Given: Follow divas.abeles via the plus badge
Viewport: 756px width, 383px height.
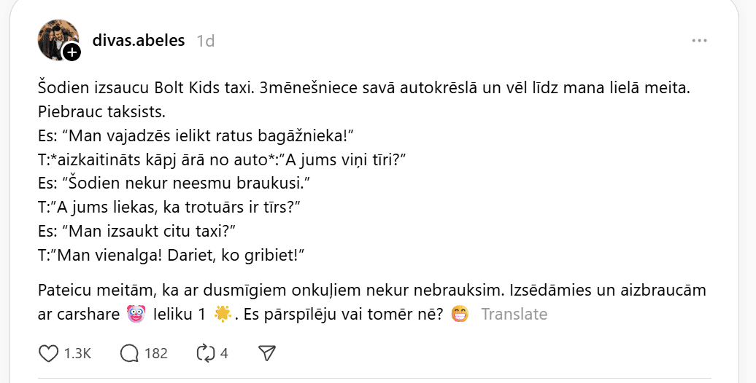Looking at the screenshot, I should (x=72, y=52).
